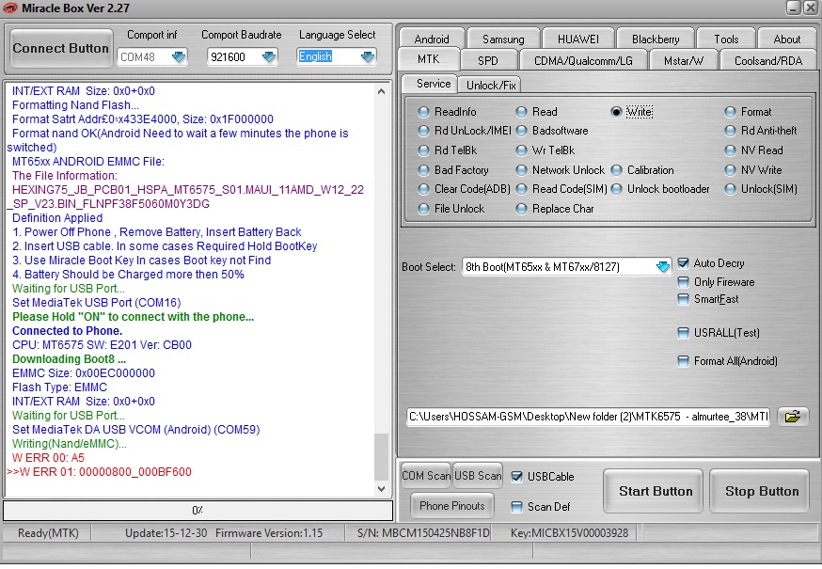This screenshot has height=569, width=822.
Task: Click the 0% progress bar
Action: coord(198,510)
